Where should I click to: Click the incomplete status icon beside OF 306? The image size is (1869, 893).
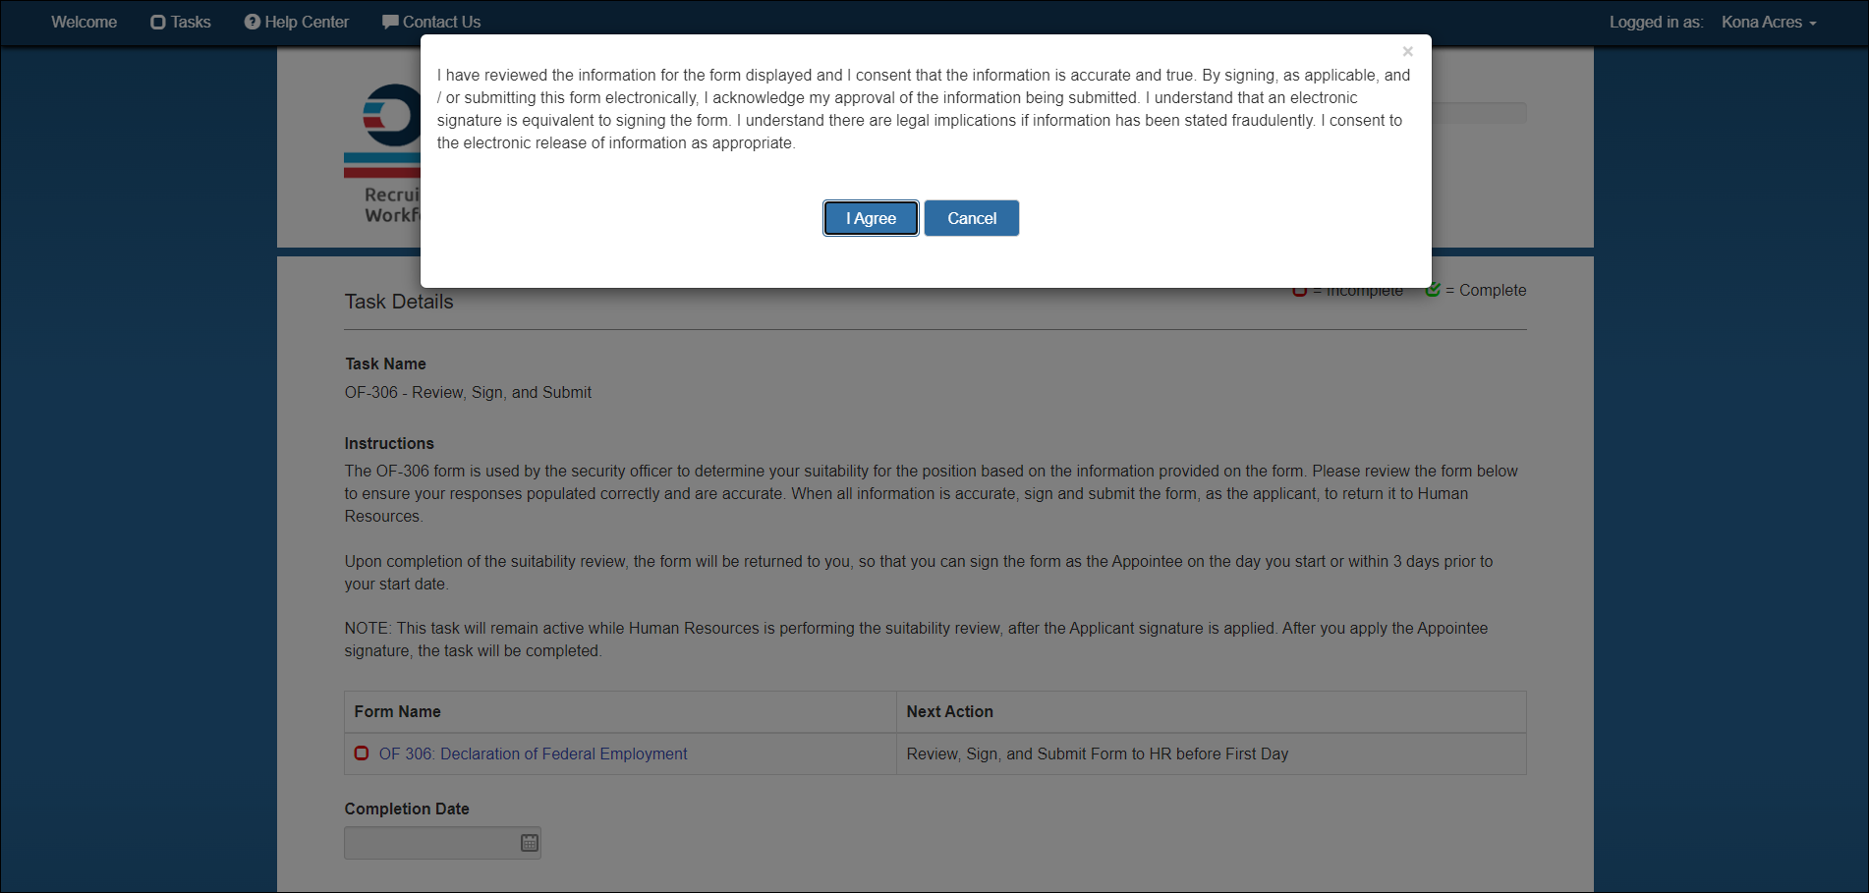362,753
